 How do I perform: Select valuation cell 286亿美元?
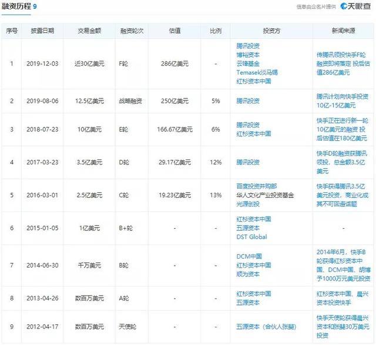174,64
